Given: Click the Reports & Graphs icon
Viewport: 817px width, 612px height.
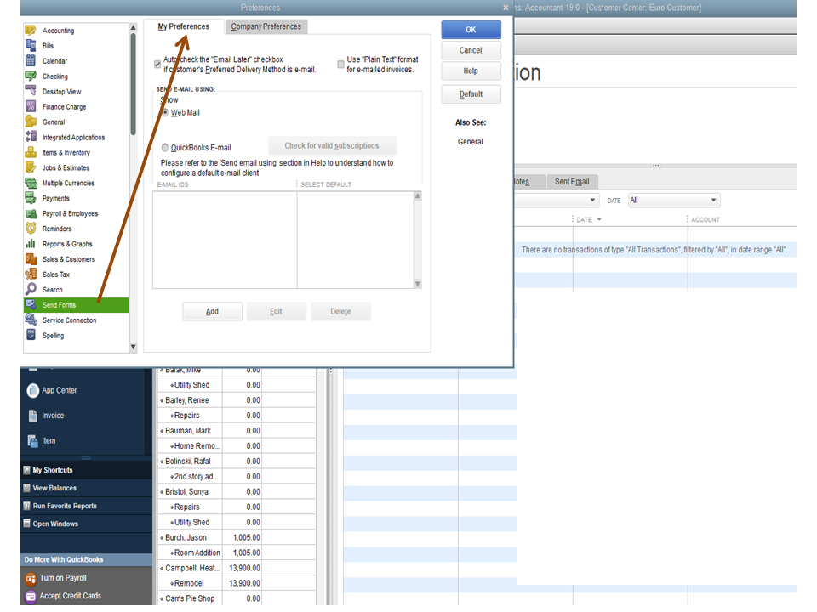Looking at the screenshot, I should 31,244.
